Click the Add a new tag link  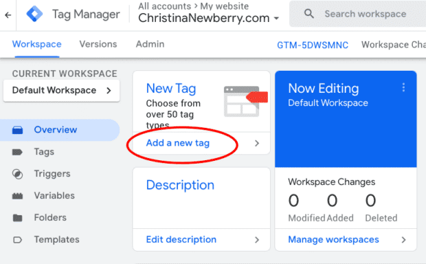pyautogui.click(x=178, y=143)
